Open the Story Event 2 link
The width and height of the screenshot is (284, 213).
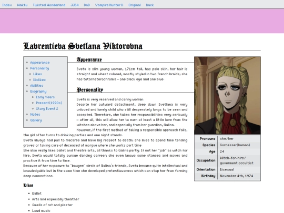(47, 109)
